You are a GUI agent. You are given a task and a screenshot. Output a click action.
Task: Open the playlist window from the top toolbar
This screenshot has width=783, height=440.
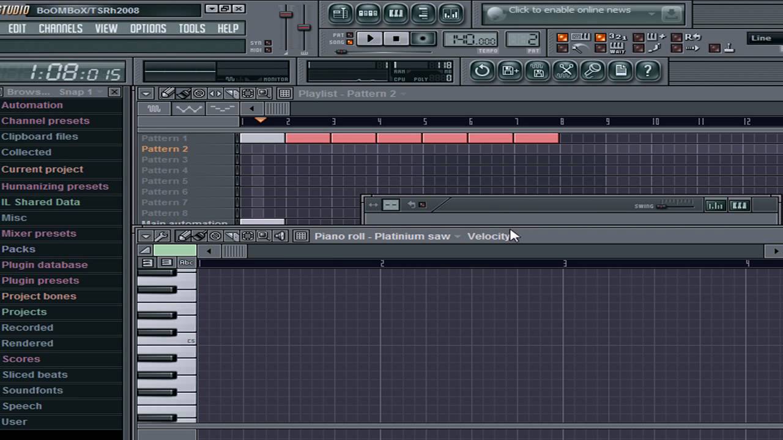(x=340, y=13)
